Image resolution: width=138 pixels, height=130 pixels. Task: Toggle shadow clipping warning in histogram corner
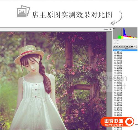(x=114, y=28)
